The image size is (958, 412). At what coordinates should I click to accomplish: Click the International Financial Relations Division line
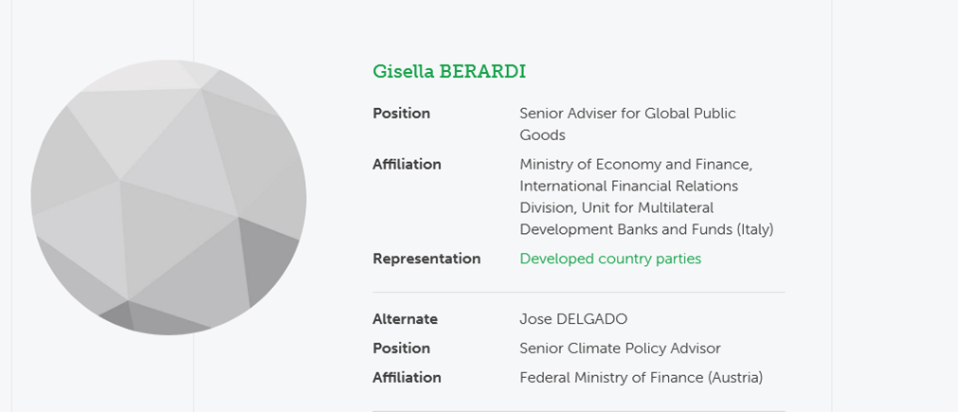pyautogui.click(x=628, y=186)
